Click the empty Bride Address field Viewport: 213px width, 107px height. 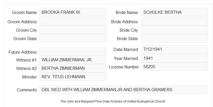[174, 21]
